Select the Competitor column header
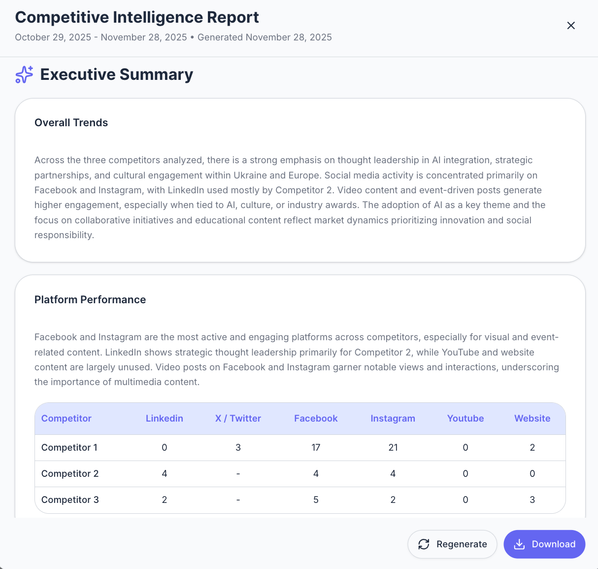The width and height of the screenshot is (598, 569). click(x=66, y=418)
